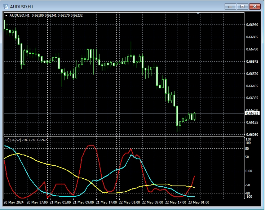Click the AUDUSD,H1 window title text
Viewport: 265px width, 210px height.
coord(21,6)
